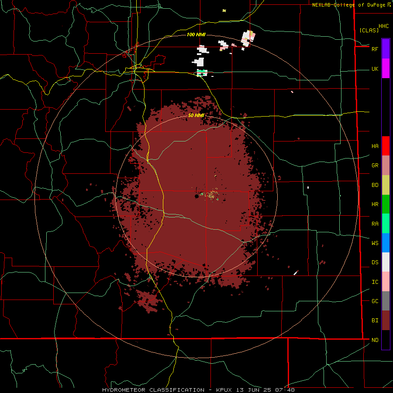The height and width of the screenshot is (393, 393).
Task: Click the [CLAS] units label
Action: click(x=369, y=30)
